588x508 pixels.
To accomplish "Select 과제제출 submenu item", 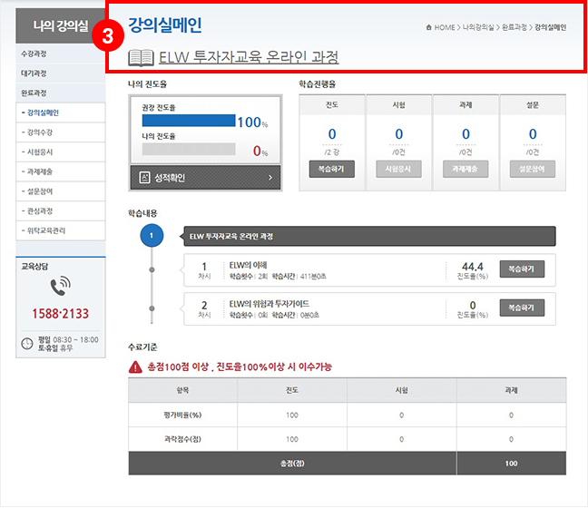I will click(61, 171).
